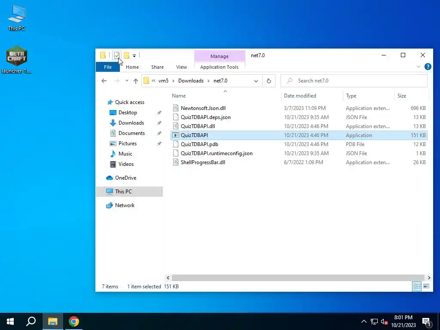Open the Action Center notifications icon
The height and width of the screenshot is (330, 440).
point(426,321)
